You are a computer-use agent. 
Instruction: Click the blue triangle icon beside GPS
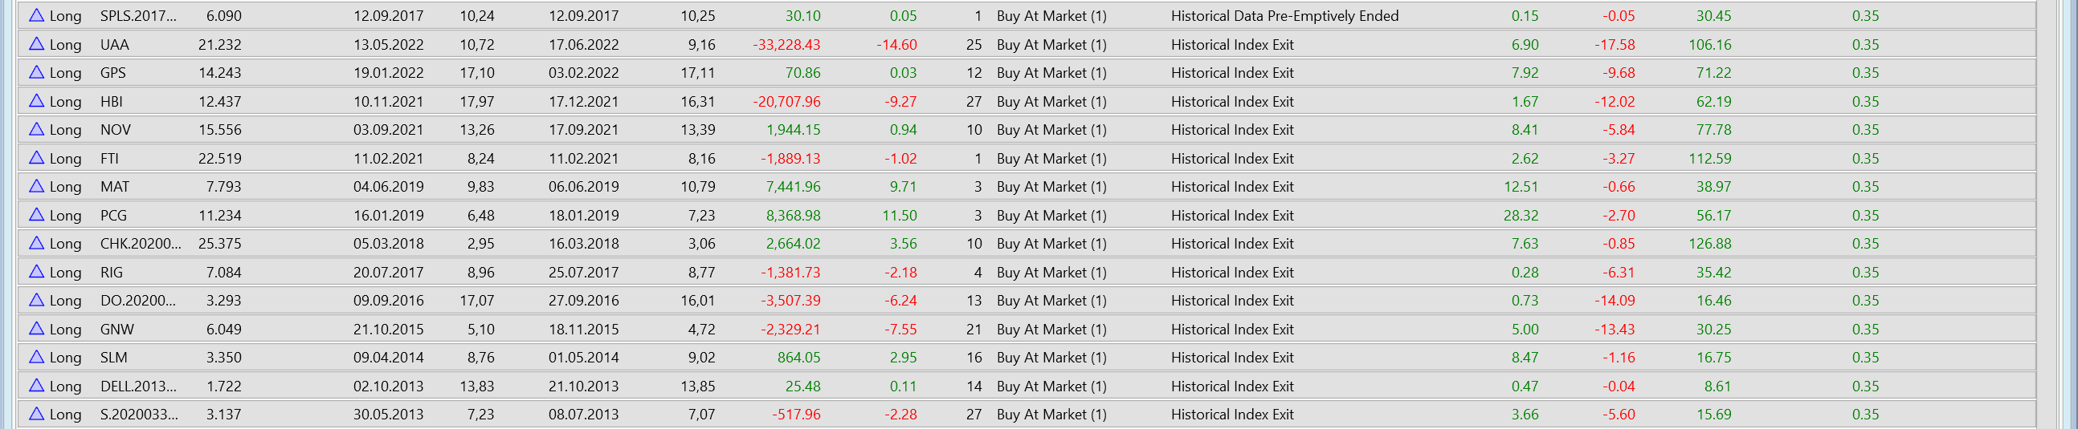click(x=36, y=71)
